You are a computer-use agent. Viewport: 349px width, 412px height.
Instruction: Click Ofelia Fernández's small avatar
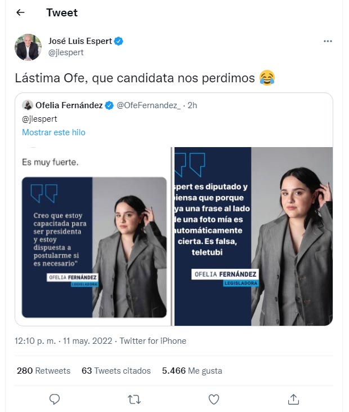pos(27,105)
